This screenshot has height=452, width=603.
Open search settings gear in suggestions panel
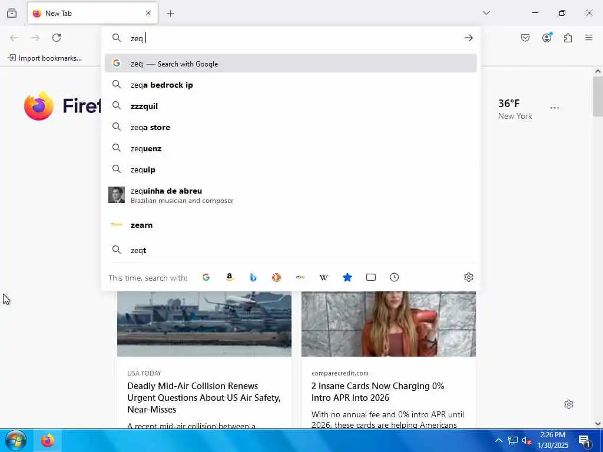pyautogui.click(x=468, y=277)
